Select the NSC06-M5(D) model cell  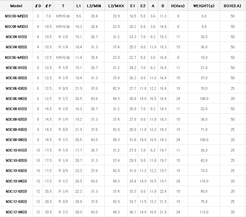[x=16, y=57]
